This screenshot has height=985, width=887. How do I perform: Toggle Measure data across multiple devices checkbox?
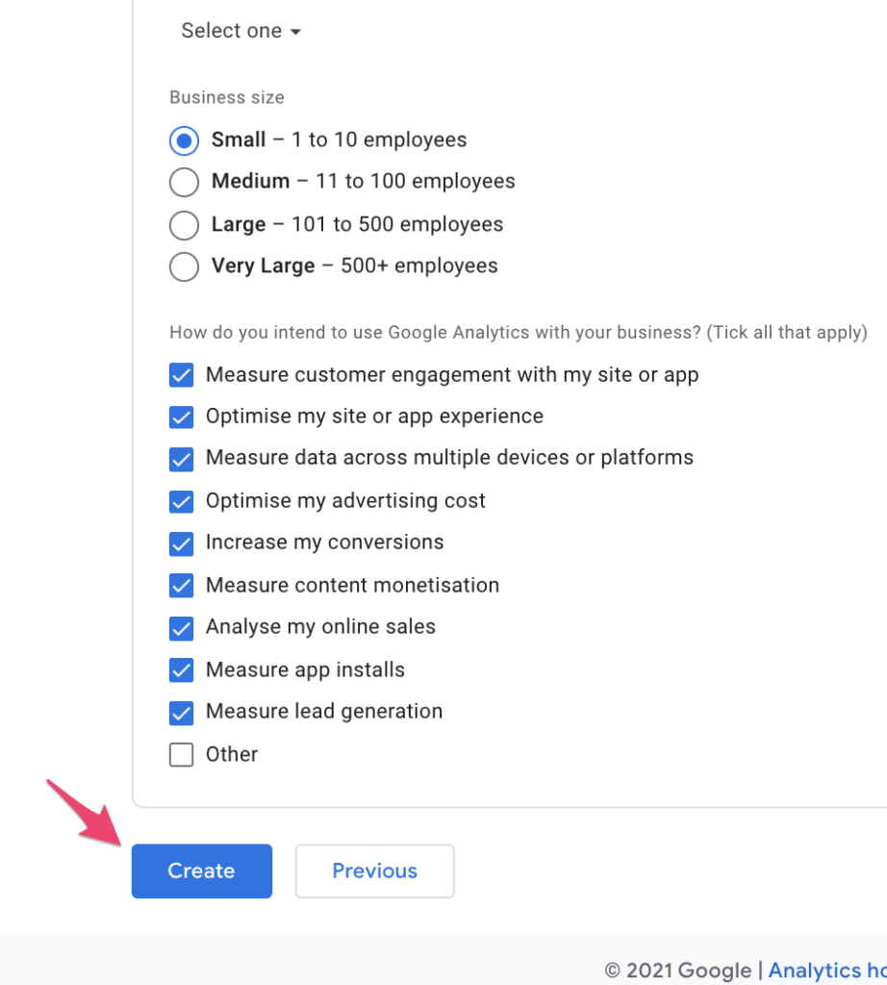[x=182, y=459]
